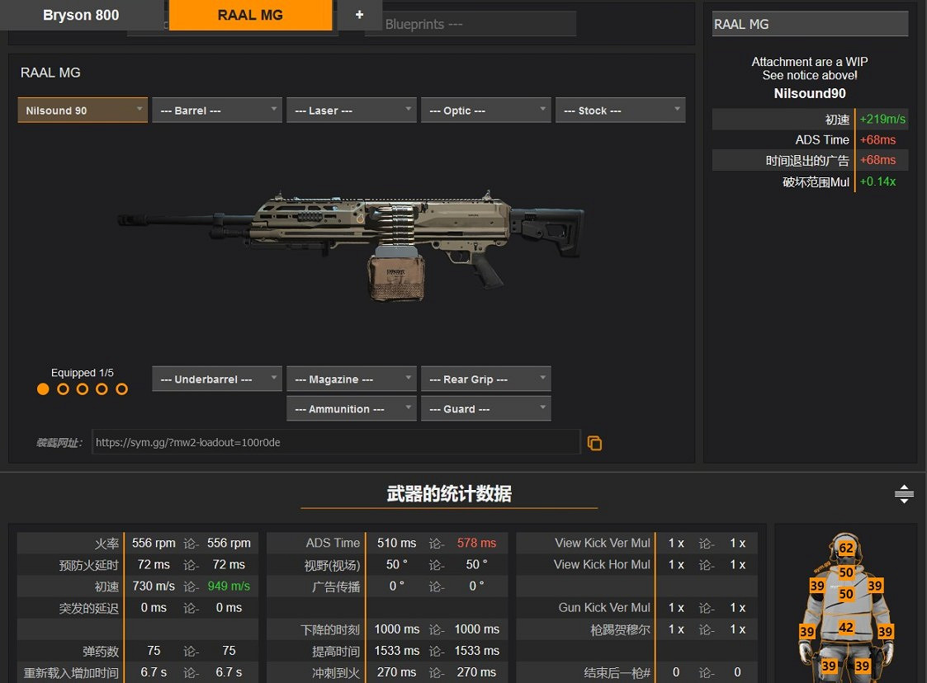The image size is (927, 683).
Task: Open the Underbarrel attachment dropdown
Action: click(217, 379)
